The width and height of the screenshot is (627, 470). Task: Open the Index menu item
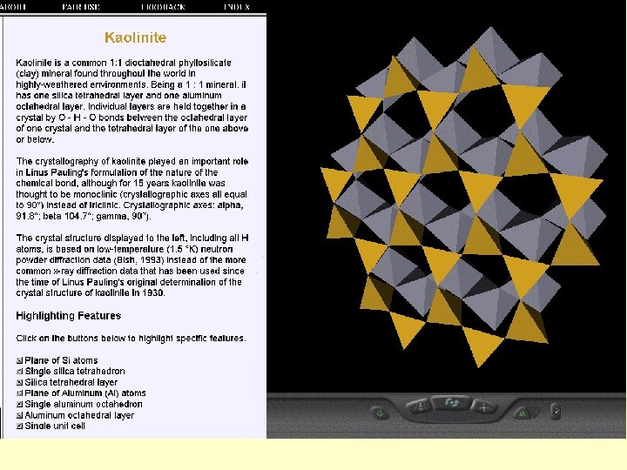(237, 7)
